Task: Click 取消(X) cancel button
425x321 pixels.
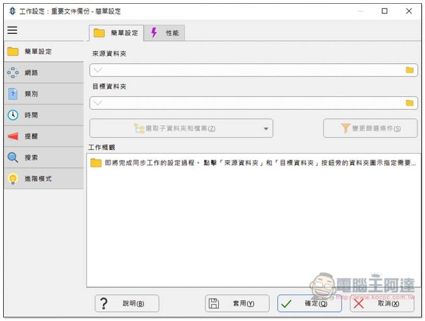Action: [382, 303]
